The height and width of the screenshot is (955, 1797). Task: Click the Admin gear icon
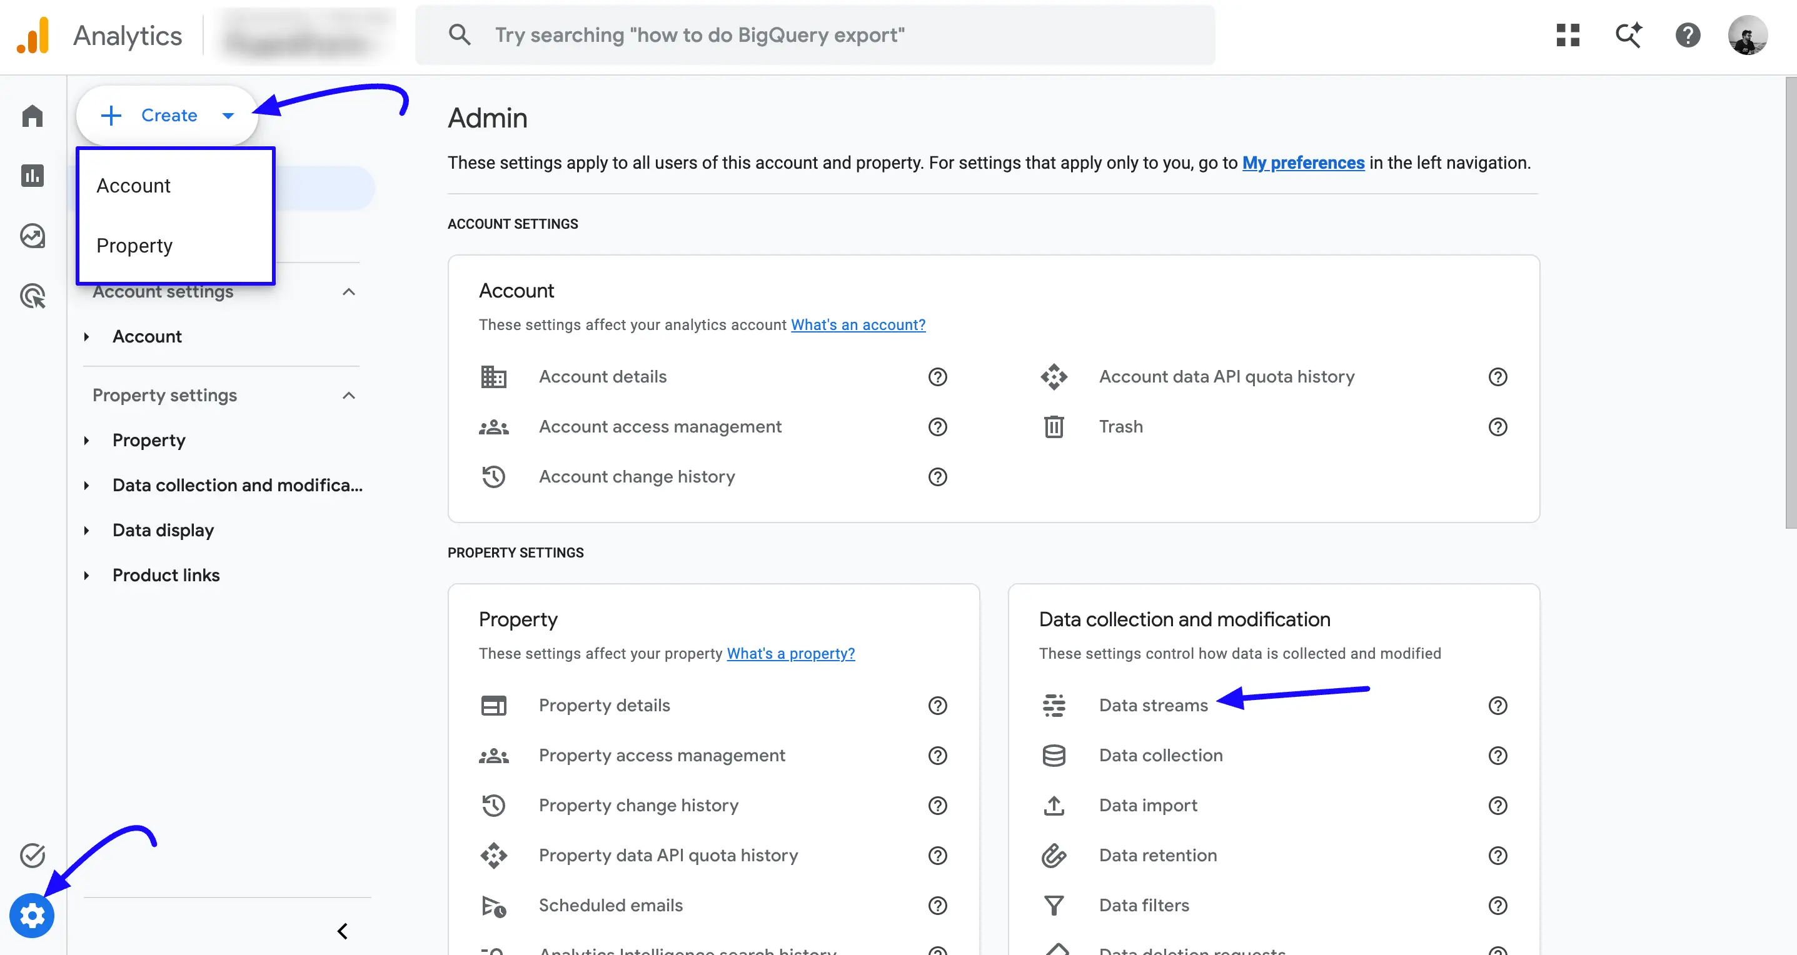[32, 915]
